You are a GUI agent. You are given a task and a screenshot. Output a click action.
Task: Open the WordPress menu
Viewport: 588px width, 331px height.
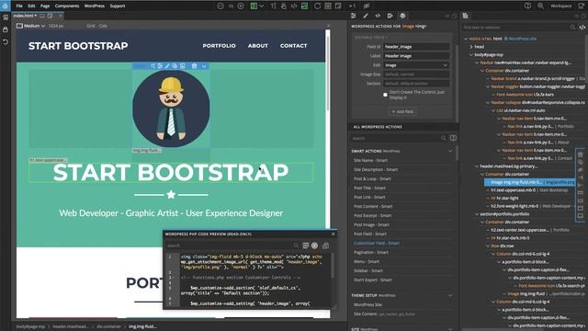click(94, 6)
